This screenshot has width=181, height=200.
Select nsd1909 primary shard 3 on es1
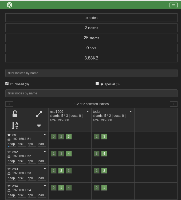[69, 137]
